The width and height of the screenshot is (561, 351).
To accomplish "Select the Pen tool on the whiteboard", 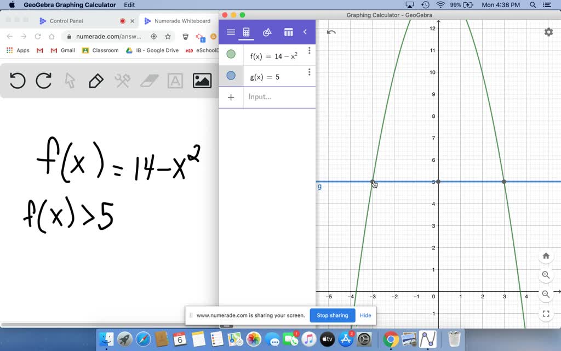I will point(95,80).
